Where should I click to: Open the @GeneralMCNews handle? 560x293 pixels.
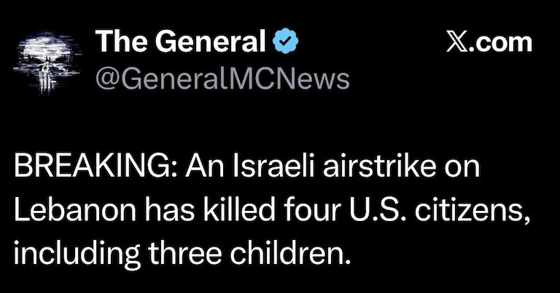tap(223, 79)
